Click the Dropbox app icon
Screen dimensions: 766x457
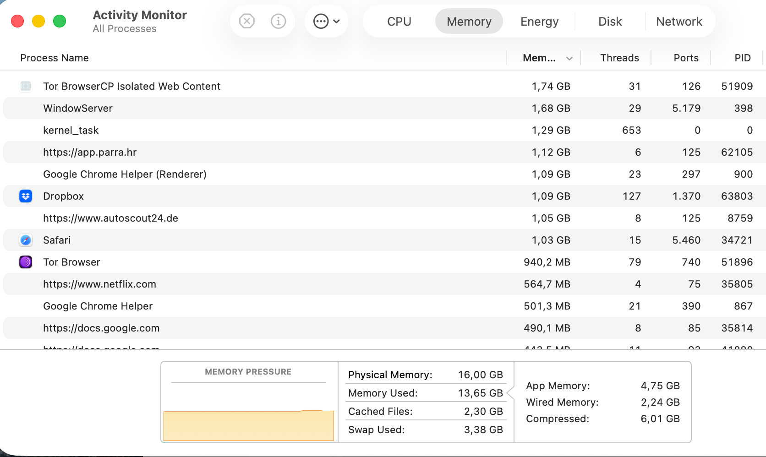coord(26,196)
